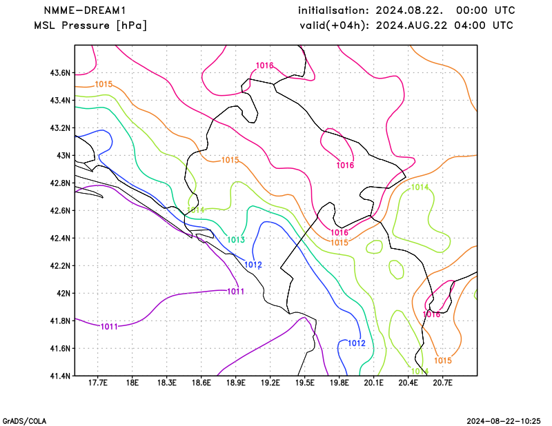
Task: Click the 20.7E longitude label
Action: pos(442,383)
